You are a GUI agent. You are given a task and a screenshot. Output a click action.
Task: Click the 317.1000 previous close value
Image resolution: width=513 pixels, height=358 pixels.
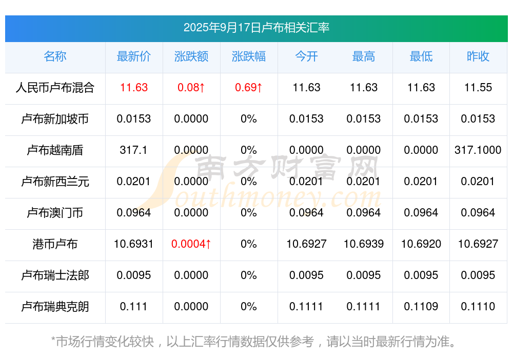pyautogui.click(x=478, y=150)
